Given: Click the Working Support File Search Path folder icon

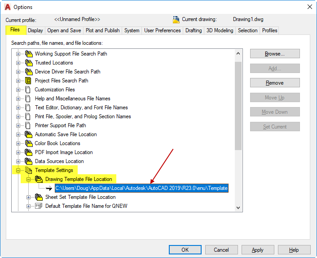Looking at the screenshot, I should point(29,54).
